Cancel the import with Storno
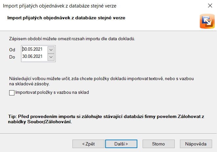This screenshot has height=152, width=217. pyautogui.click(x=158, y=144)
